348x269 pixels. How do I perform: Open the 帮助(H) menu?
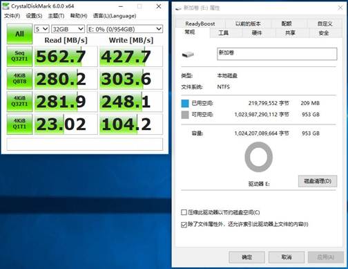(x=79, y=16)
